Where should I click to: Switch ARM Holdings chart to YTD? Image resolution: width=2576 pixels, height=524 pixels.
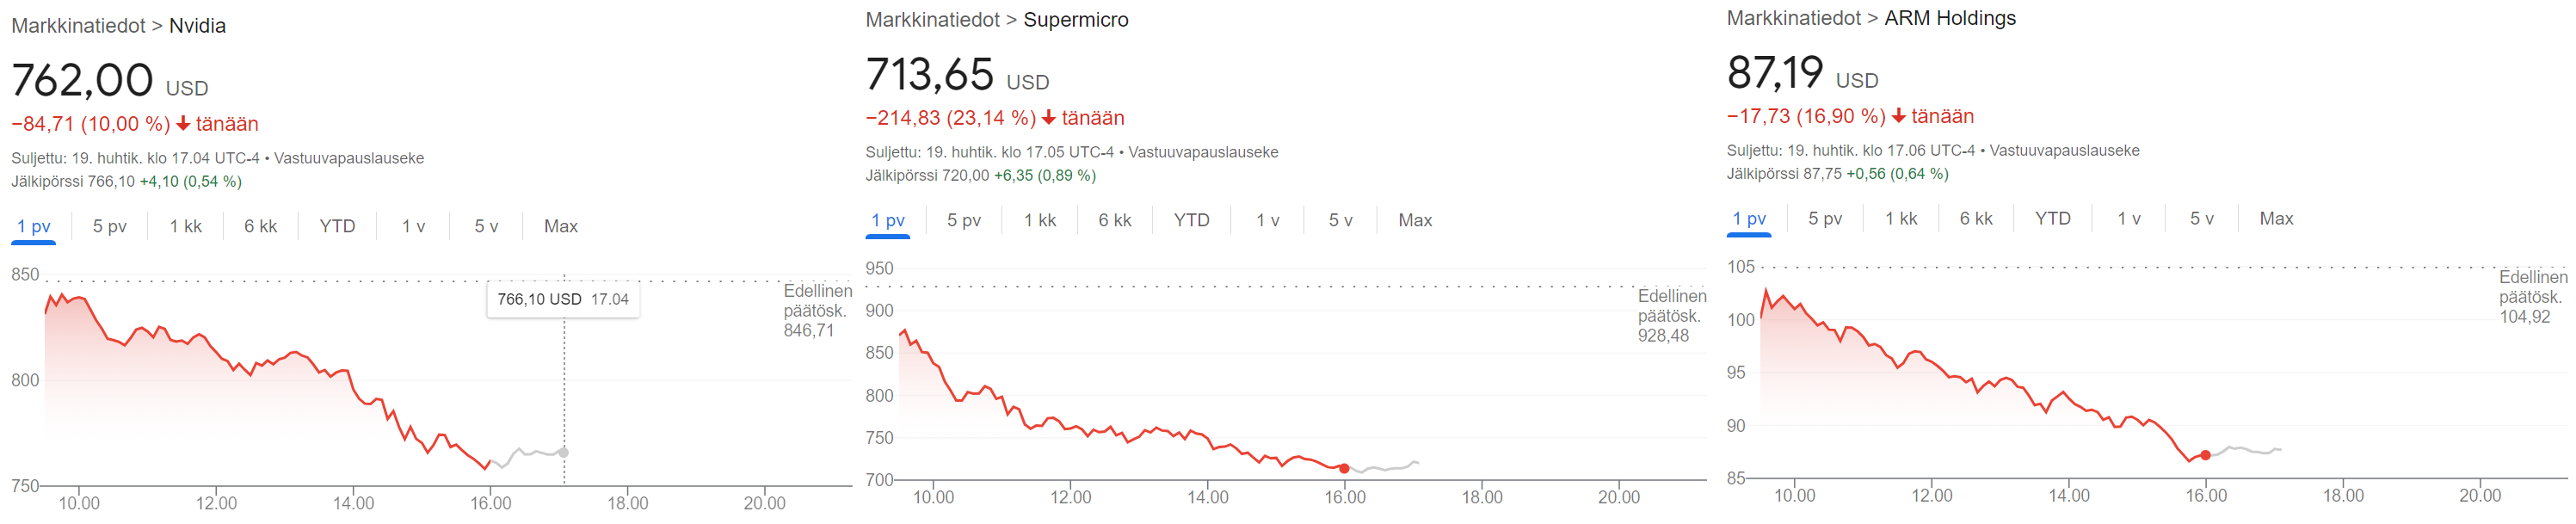tap(2053, 218)
